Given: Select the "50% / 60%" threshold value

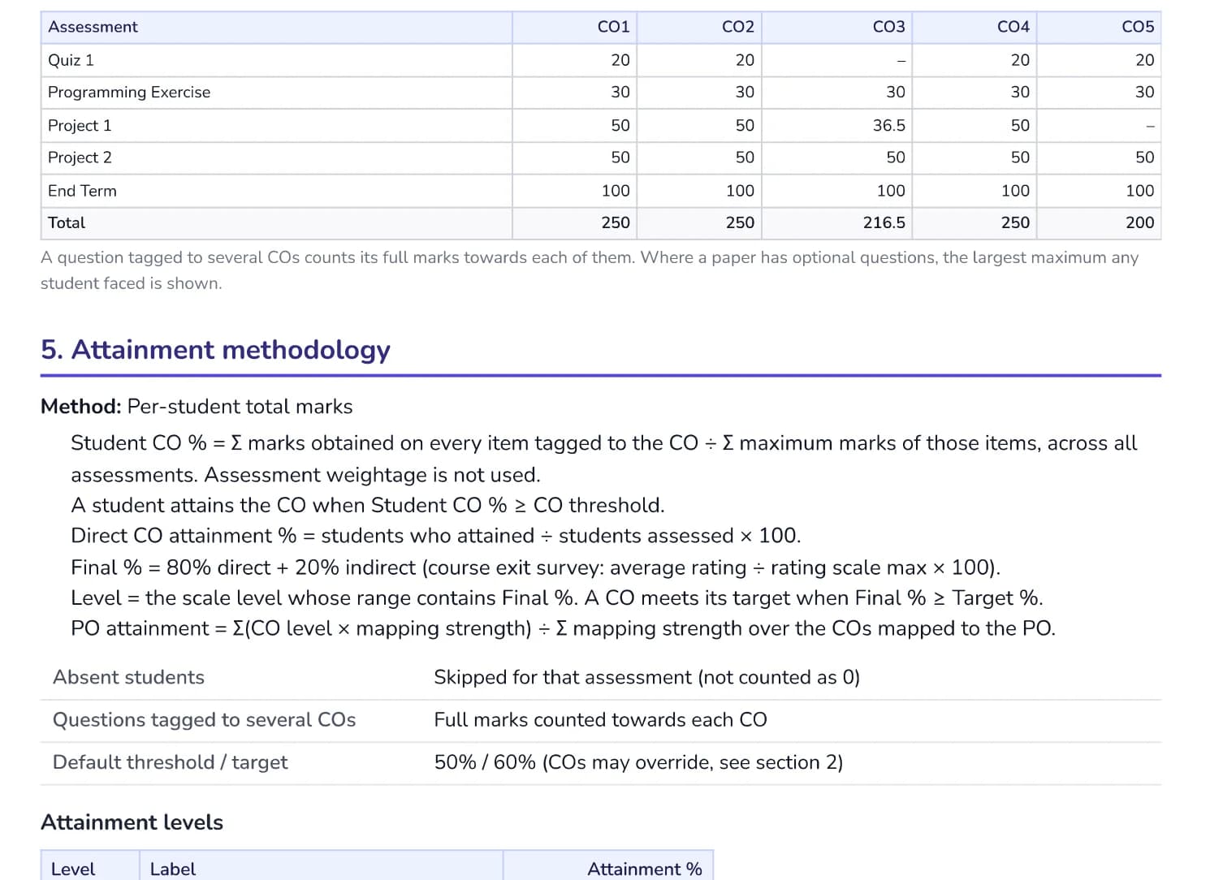Looking at the screenshot, I should point(638,762).
